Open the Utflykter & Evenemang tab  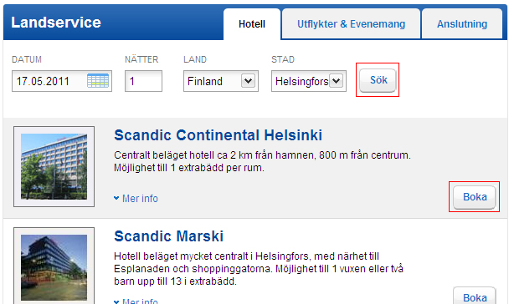pyautogui.click(x=352, y=24)
